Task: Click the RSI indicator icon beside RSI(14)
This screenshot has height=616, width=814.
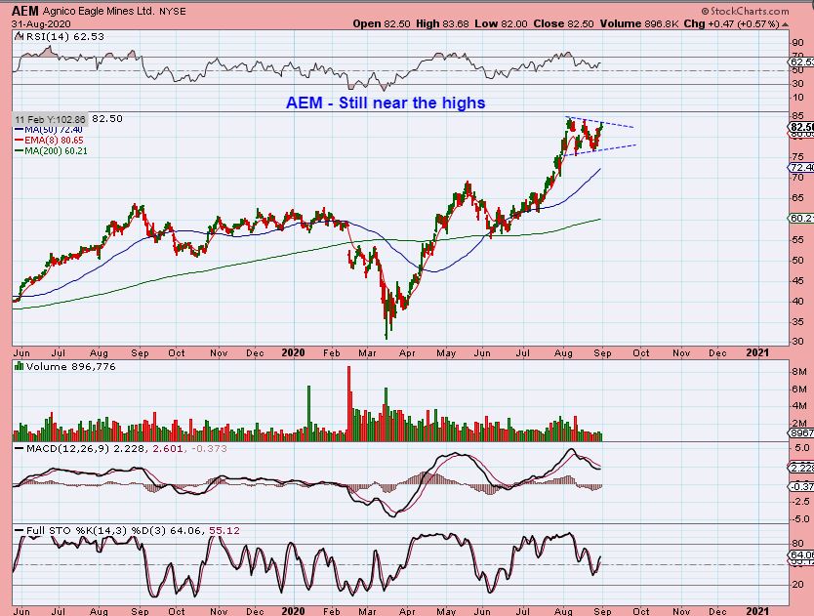Action: coord(19,36)
